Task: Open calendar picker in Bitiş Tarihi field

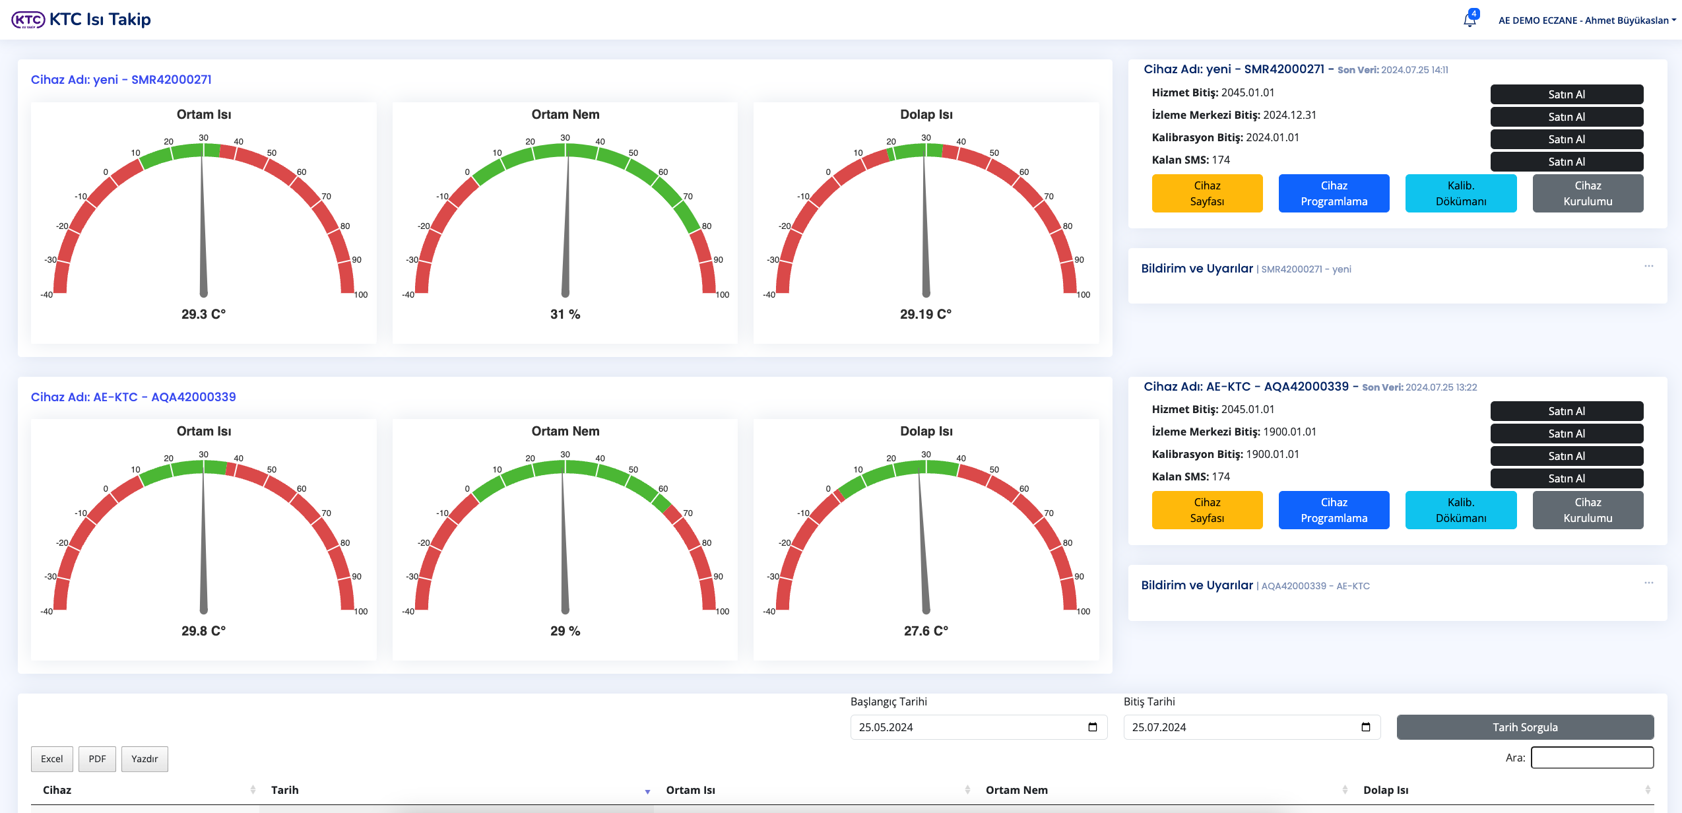Action: [1366, 727]
